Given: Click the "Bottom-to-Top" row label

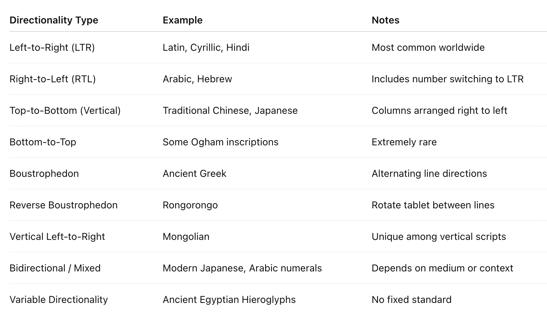Looking at the screenshot, I should point(43,142).
